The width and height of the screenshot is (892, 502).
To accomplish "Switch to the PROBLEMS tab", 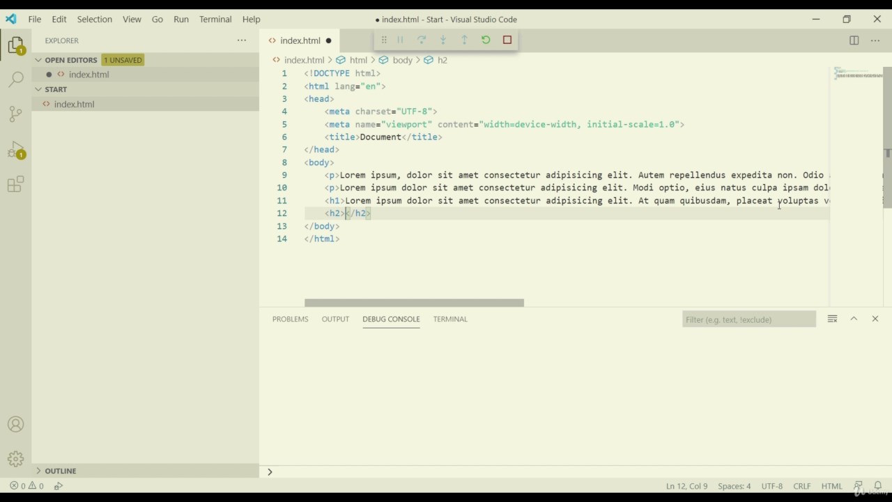I will coord(290,319).
